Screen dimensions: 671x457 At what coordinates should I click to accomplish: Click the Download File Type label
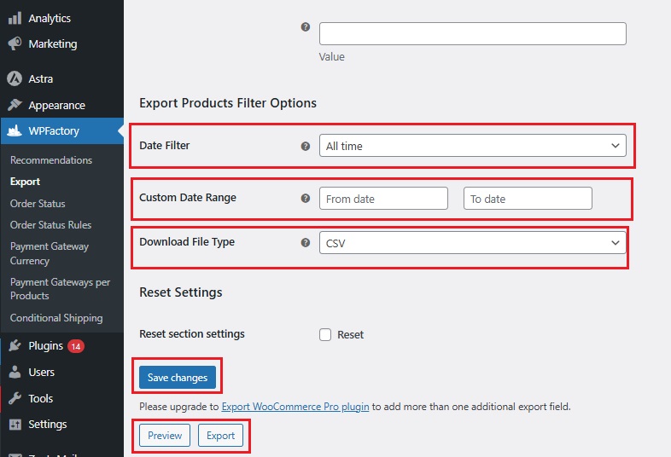(187, 242)
